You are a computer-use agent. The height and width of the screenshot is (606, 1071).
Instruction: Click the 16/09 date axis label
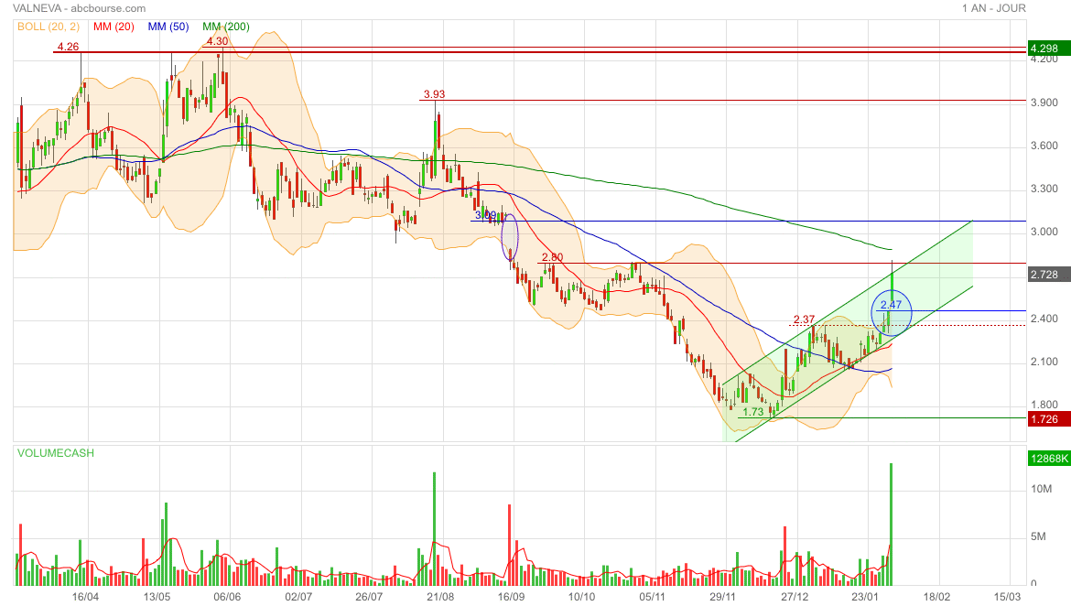[511, 597]
